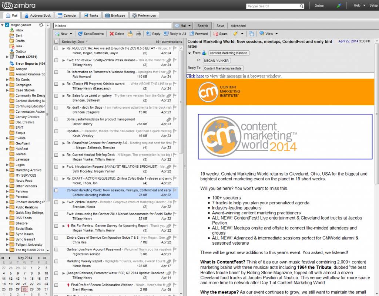Open the tag dropdown arrow

pyautogui.click(x=242, y=34)
